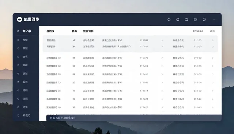Screen dimensions: 234x134
Task: Select the highlighted top sidebar item
Action: click(24, 31)
